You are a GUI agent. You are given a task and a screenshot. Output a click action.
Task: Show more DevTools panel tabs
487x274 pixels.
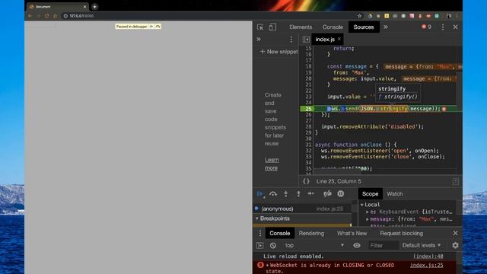coord(386,27)
